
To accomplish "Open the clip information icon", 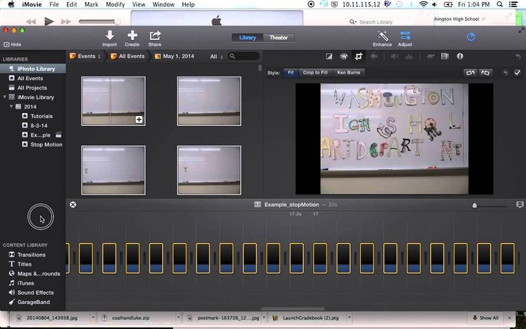I will pos(460,56).
